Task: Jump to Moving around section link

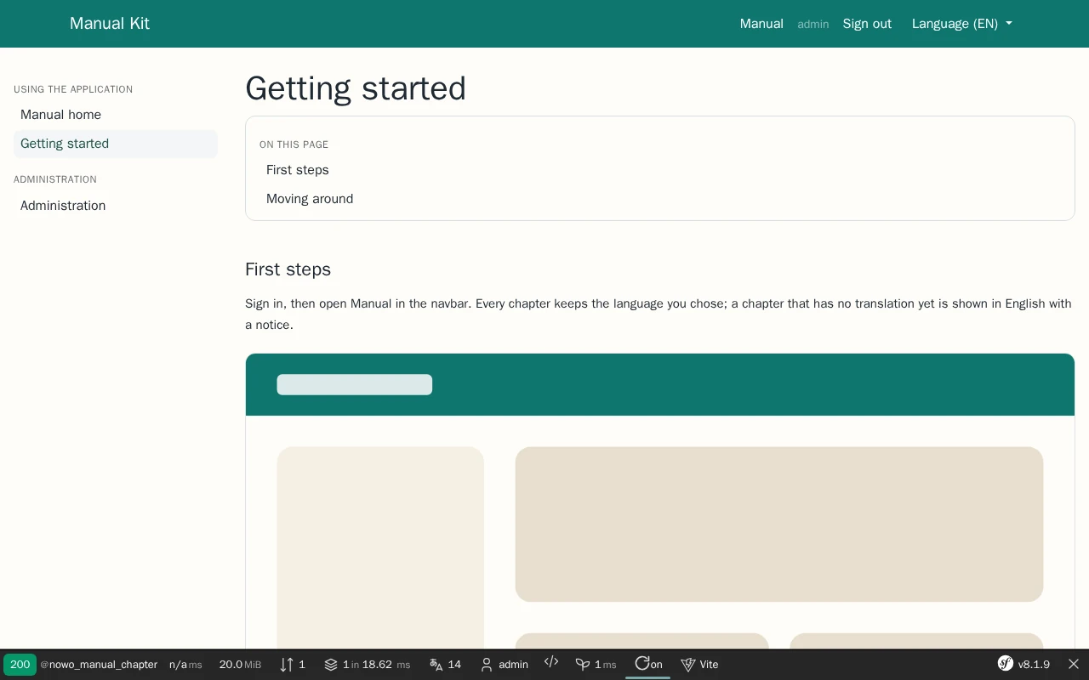Action: [310, 199]
